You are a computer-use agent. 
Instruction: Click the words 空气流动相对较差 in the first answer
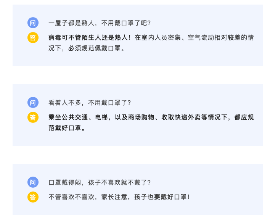(x=214, y=38)
